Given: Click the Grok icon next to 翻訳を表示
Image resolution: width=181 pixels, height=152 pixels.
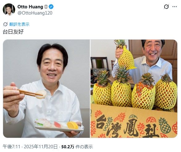Looking at the screenshot, I should pyautogui.click(x=6, y=24).
